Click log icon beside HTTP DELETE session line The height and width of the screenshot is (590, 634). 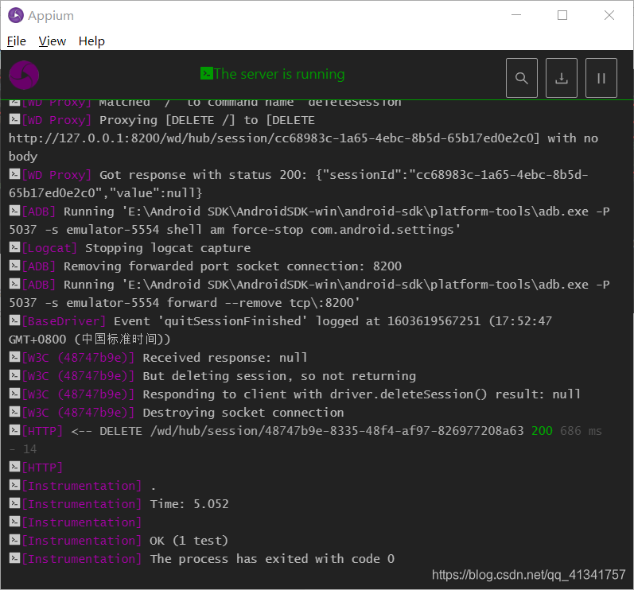tap(14, 430)
